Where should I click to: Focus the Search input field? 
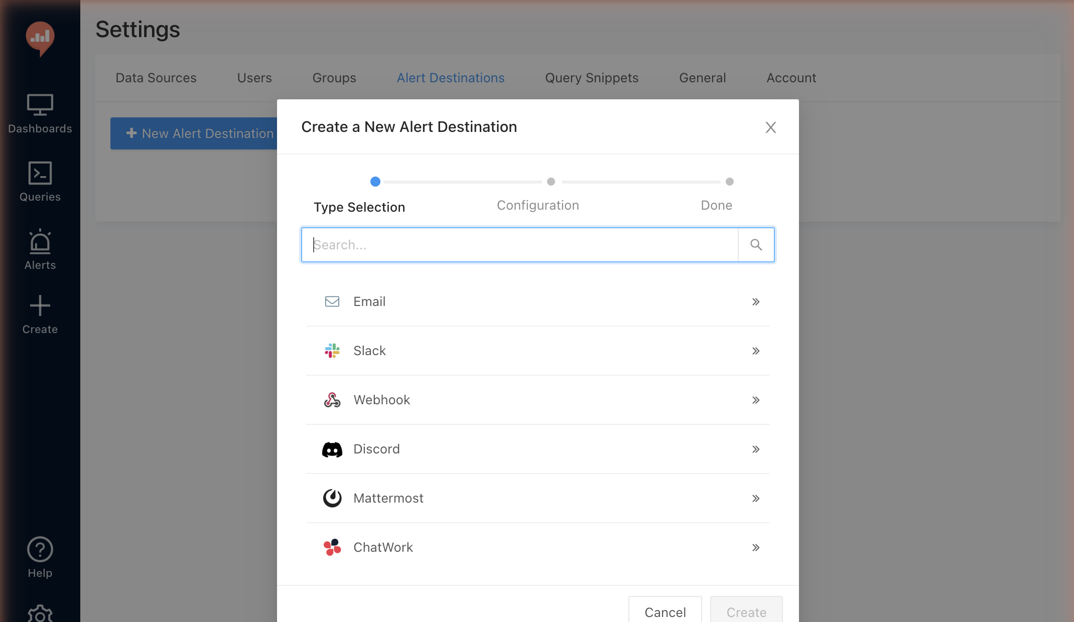520,245
